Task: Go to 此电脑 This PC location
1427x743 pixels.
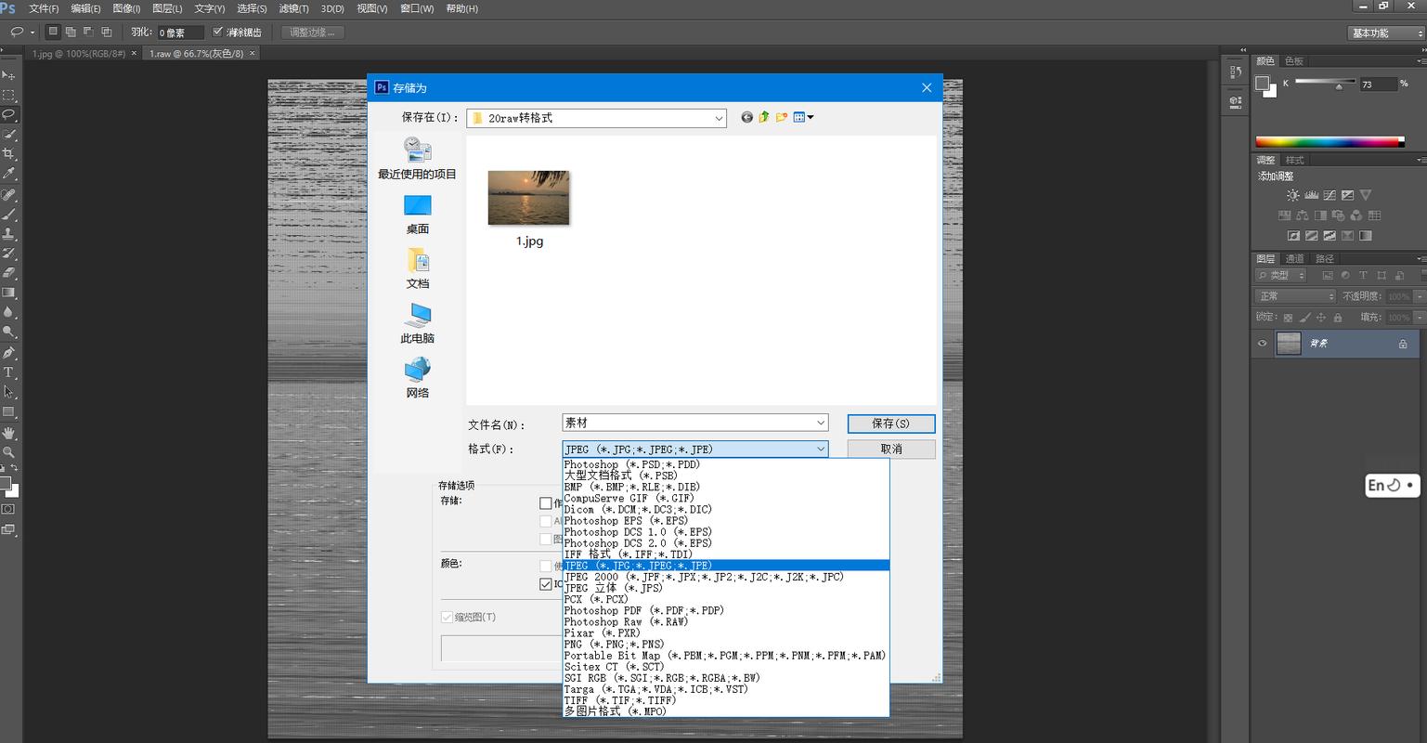Action: coord(418,324)
